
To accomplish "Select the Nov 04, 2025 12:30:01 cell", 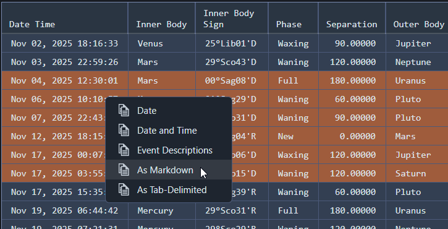I will pos(65,80).
